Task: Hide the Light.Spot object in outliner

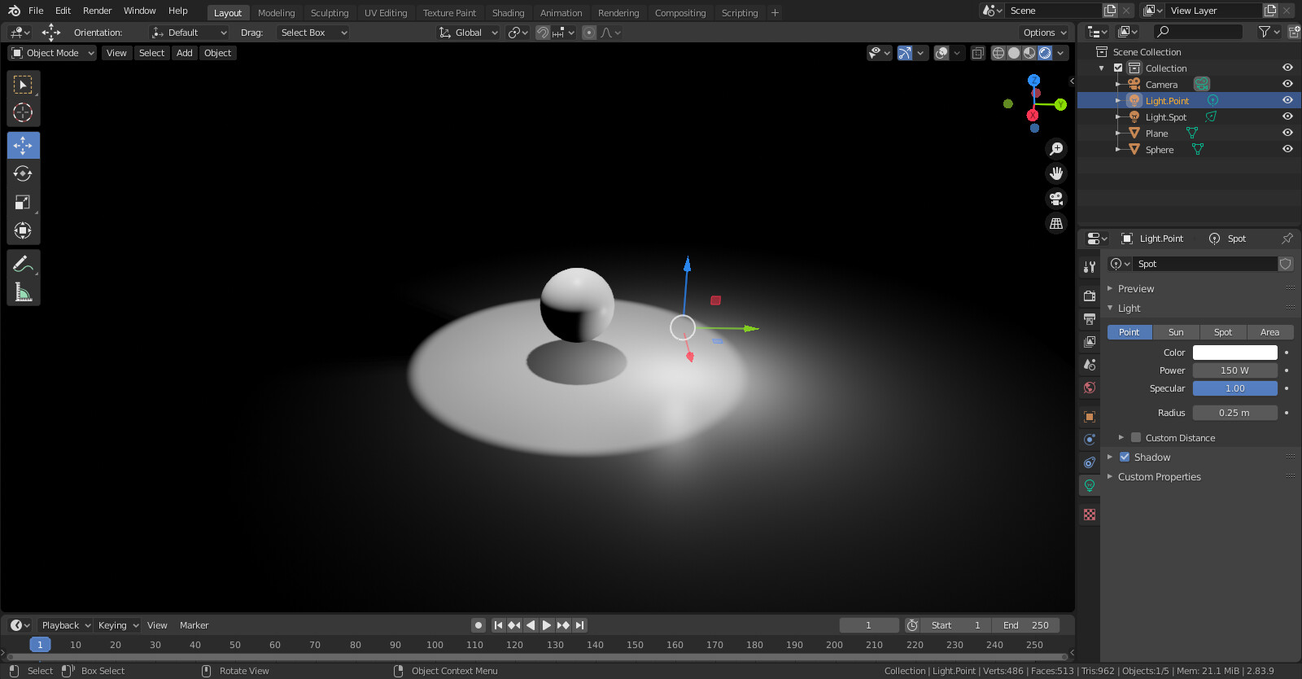Action: click(1287, 116)
